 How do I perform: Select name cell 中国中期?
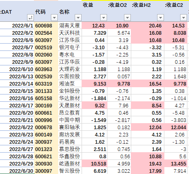coord(70,120)
